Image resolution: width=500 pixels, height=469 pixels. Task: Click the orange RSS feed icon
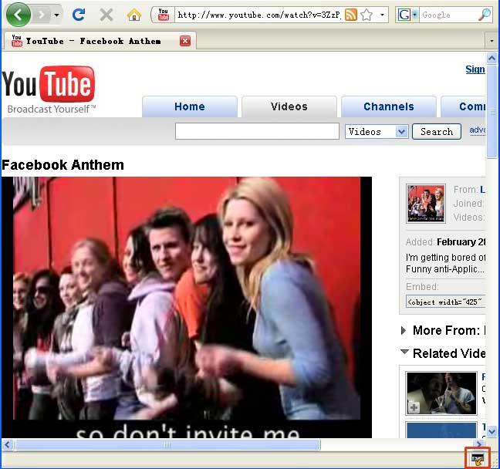[x=351, y=15]
